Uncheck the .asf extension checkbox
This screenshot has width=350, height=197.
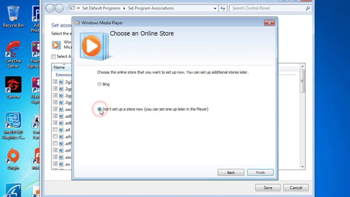[55, 150]
